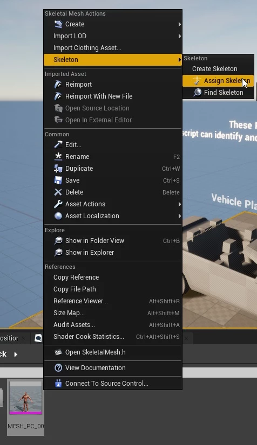Expand the Create submenu arrow
This screenshot has height=445, width=257.
(179, 24)
